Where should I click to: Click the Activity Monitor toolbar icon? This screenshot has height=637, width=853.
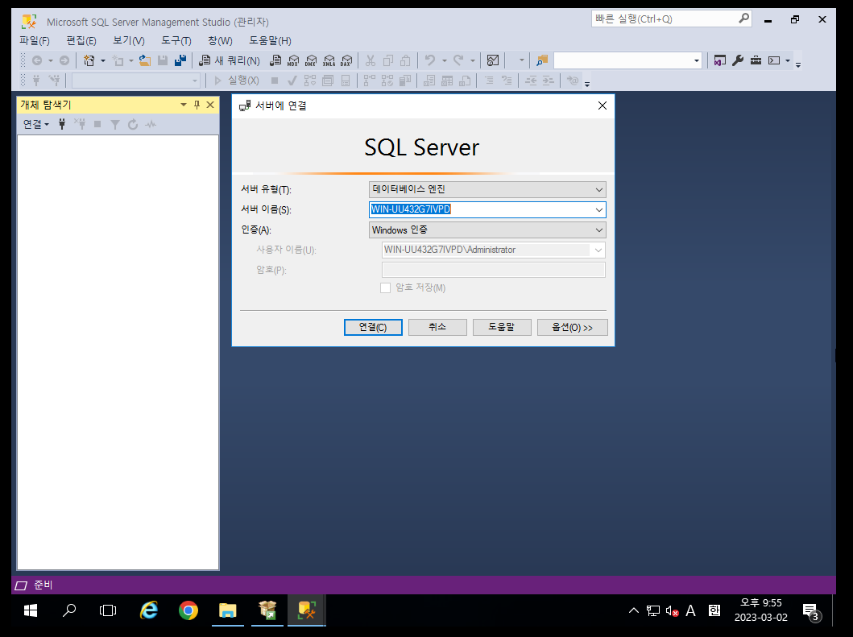point(493,60)
